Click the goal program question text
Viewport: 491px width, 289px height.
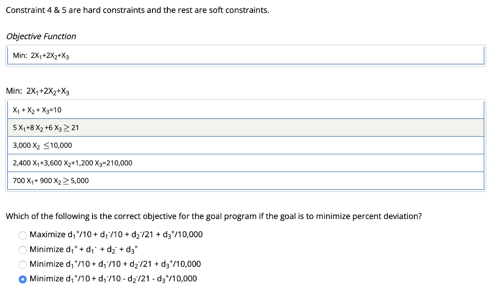213,216
